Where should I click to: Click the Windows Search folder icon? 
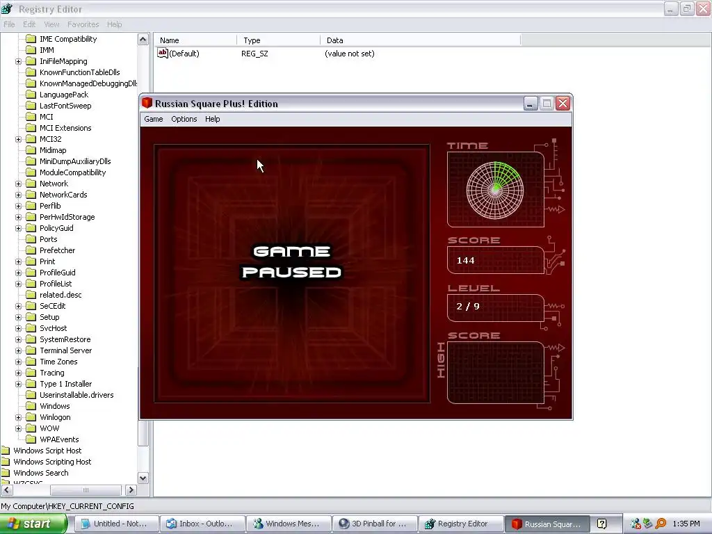(x=6, y=473)
